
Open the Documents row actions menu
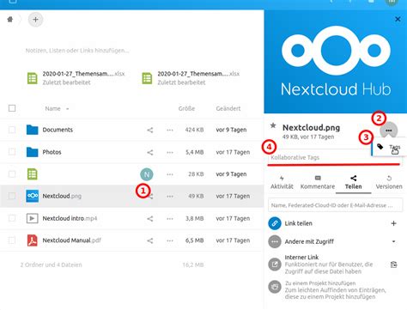170,130
